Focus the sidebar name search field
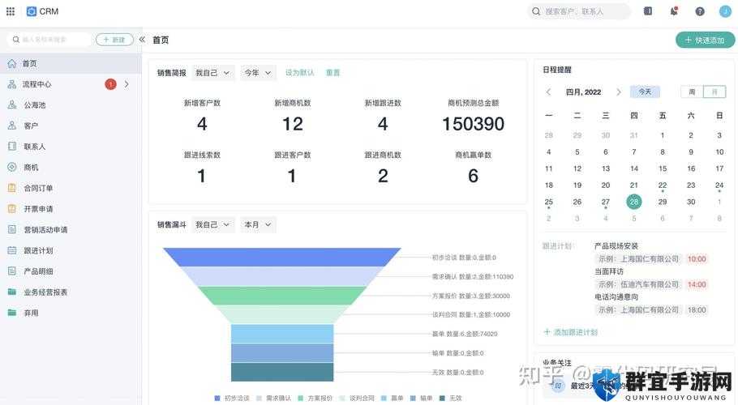Viewport: 738px width, 405px height. [49, 40]
